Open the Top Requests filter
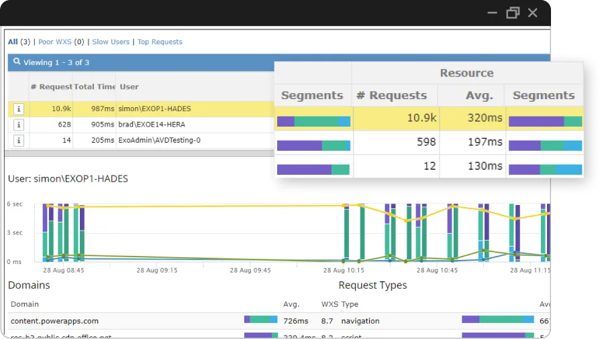This screenshot has width=602, height=339. pyautogui.click(x=160, y=42)
